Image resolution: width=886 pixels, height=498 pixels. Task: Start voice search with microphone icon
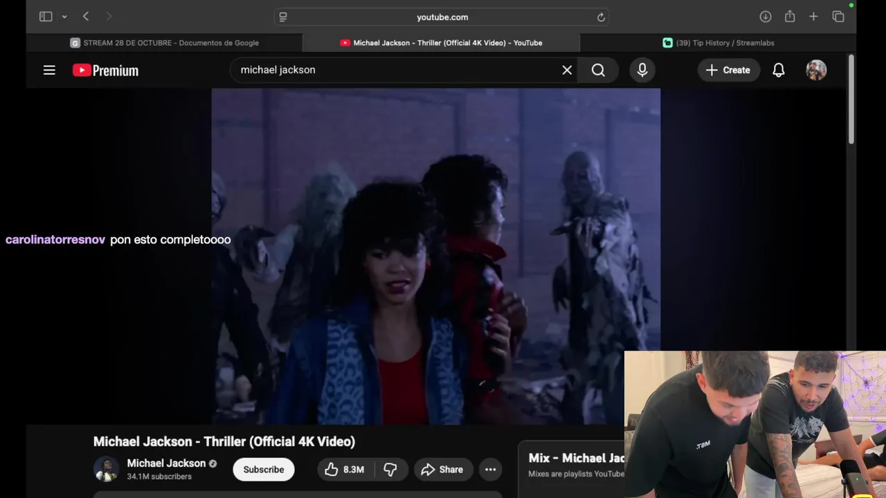[642, 70]
